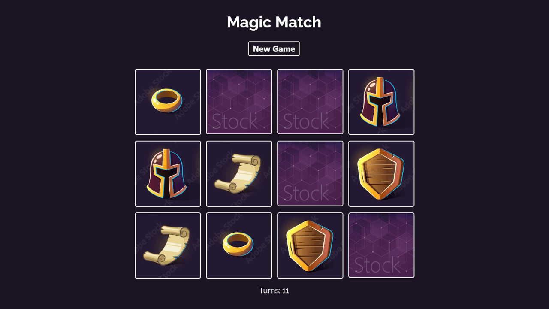Flip the face-down card in the middle row

click(x=310, y=173)
